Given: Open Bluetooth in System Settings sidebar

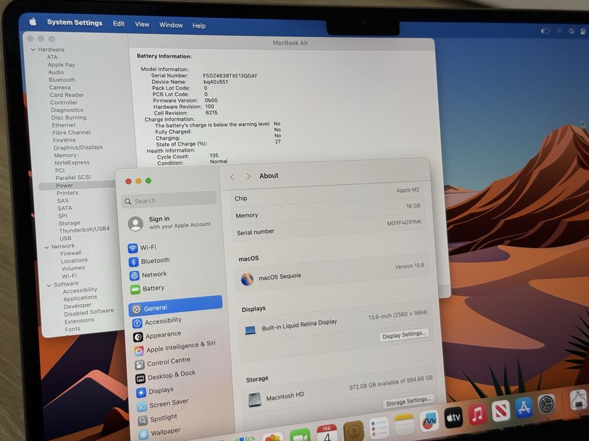Looking at the screenshot, I should [x=155, y=261].
